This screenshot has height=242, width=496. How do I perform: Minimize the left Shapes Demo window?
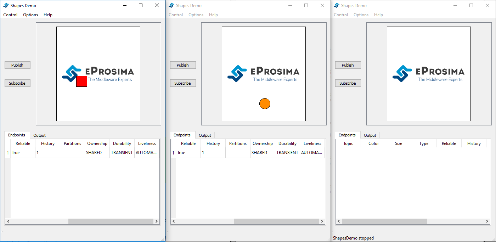[x=124, y=5]
